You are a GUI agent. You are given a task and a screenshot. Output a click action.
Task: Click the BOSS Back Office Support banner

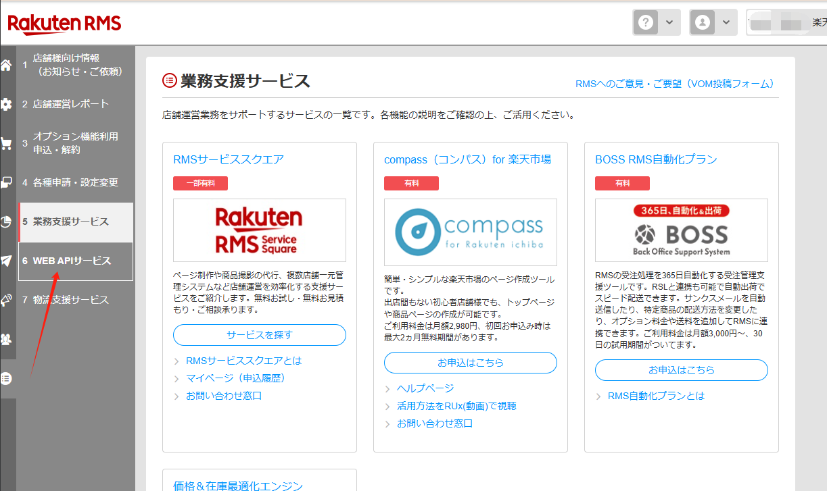(x=682, y=230)
